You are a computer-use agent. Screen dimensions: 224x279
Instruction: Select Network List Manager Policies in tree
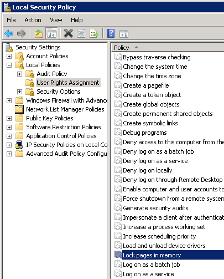pos(65,109)
